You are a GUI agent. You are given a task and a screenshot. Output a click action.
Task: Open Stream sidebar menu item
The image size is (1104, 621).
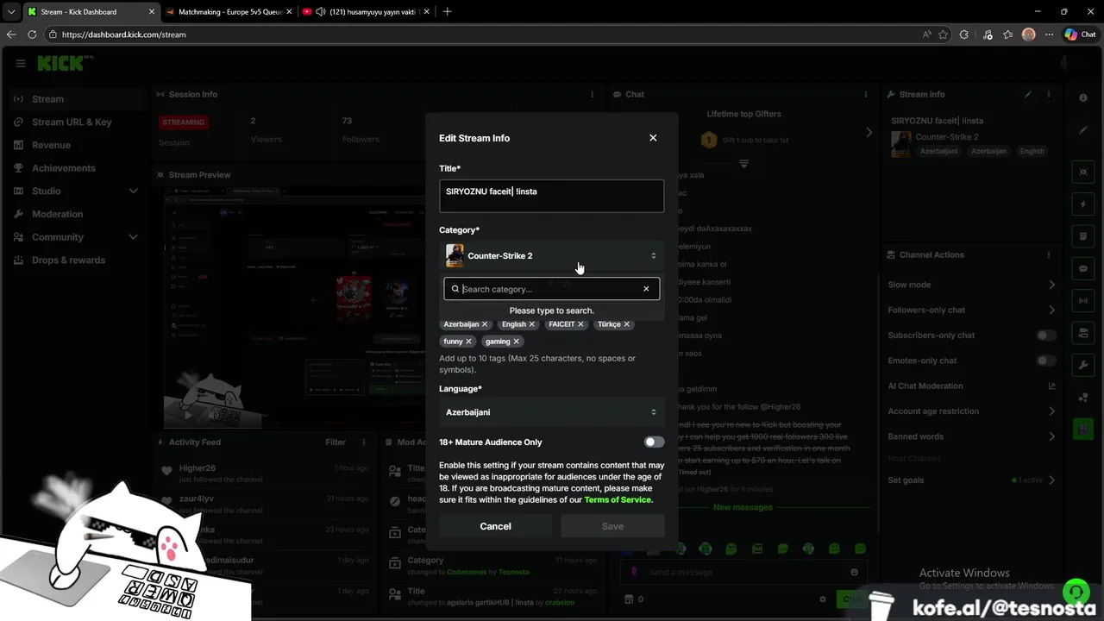[76, 99]
